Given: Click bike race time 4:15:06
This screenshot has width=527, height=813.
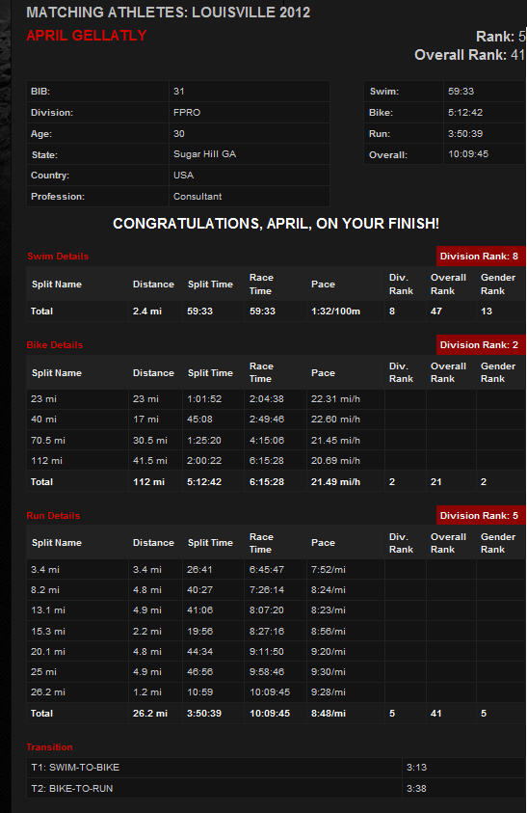Looking at the screenshot, I should (x=266, y=440).
